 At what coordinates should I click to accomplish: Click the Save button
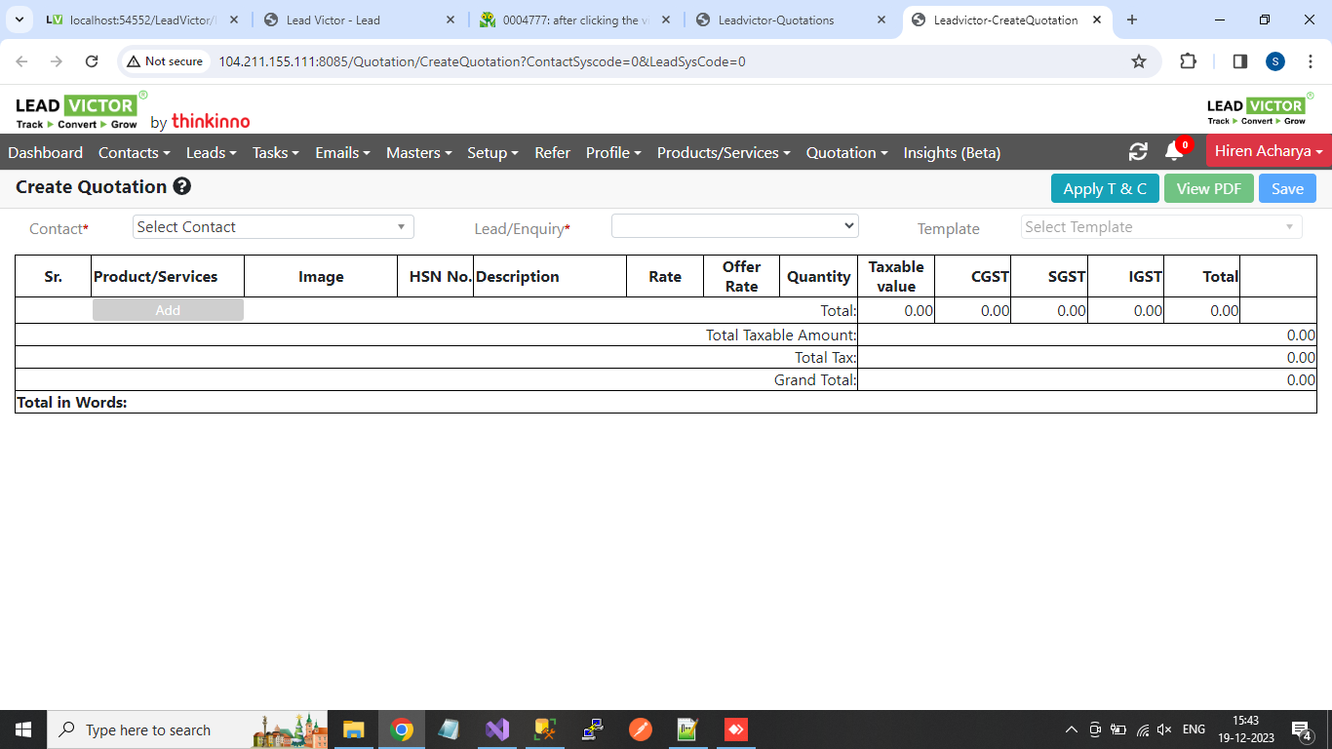click(x=1287, y=188)
